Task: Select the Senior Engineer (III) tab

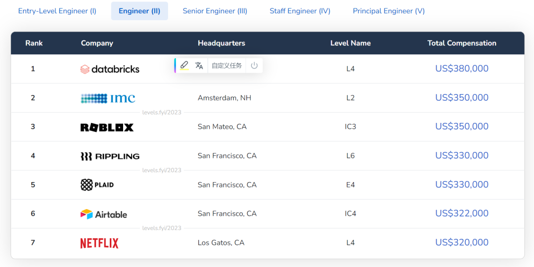Action: click(x=215, y=11)
